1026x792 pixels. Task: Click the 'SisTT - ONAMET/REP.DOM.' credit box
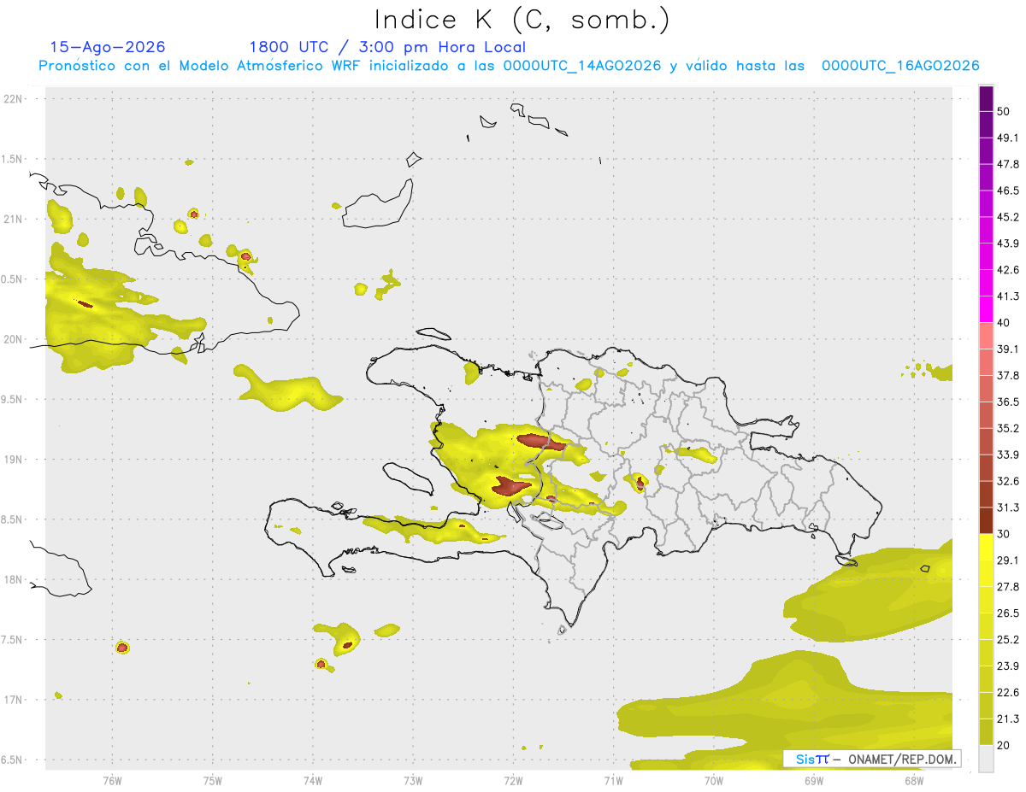(872, 759)
